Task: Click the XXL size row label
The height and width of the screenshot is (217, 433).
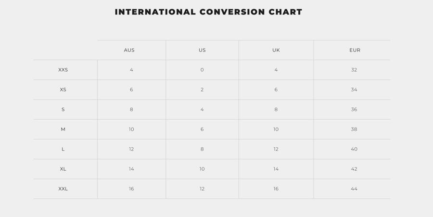Action: pos(63,189)
